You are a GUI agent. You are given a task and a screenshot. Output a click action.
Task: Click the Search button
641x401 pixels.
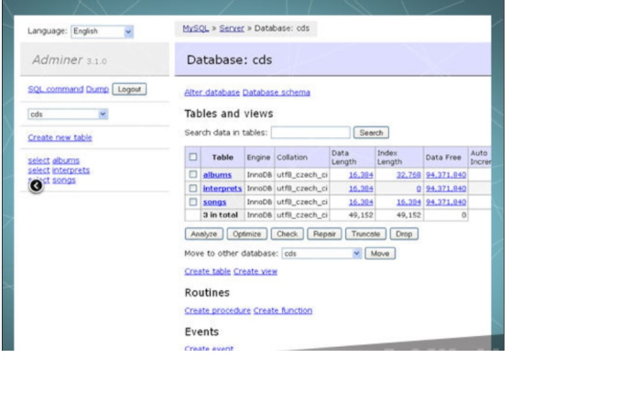point(371,133)
